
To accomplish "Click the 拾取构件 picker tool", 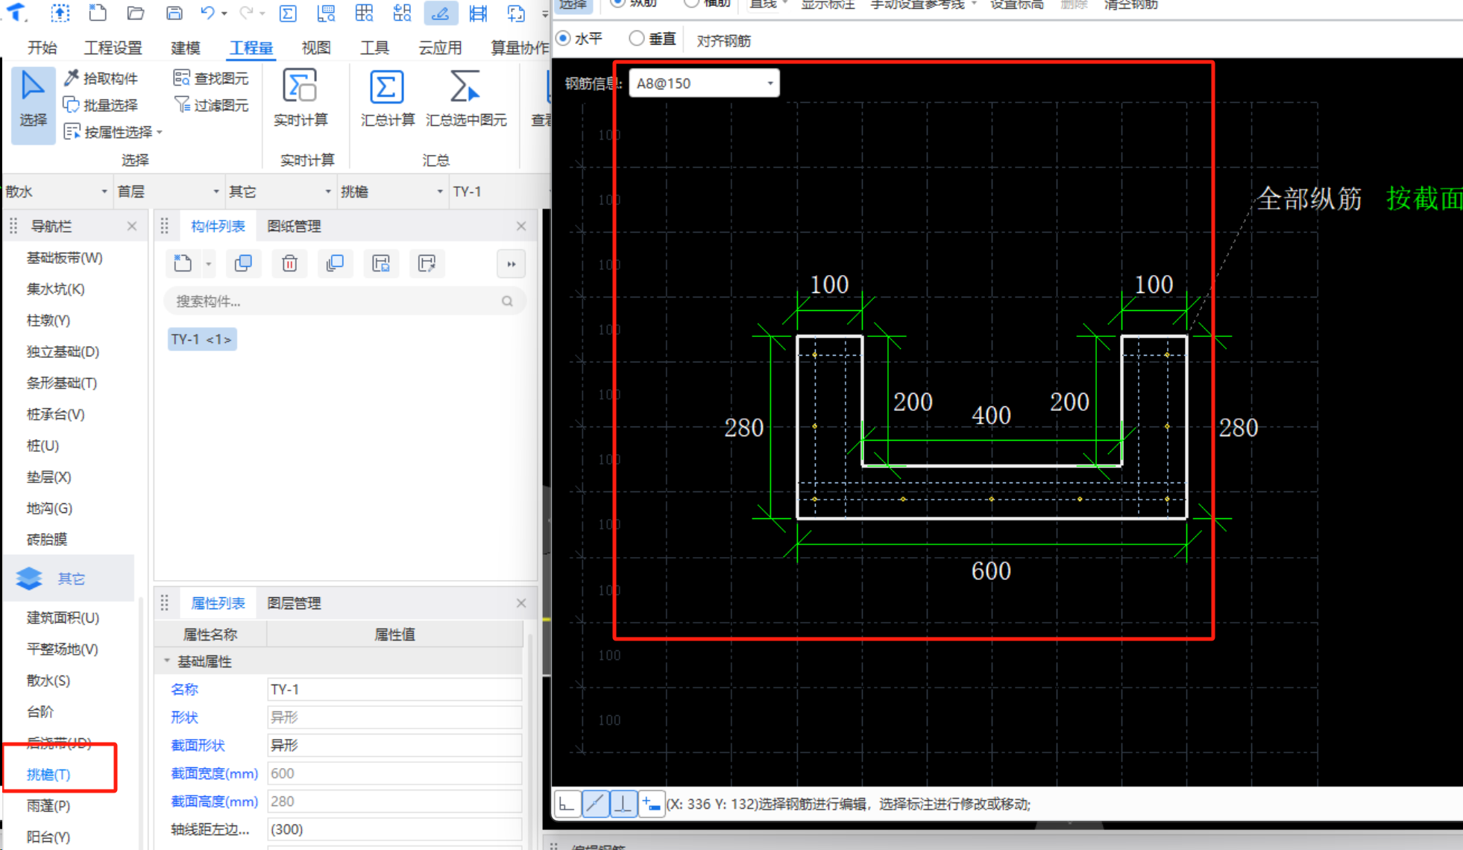I will click(x=101, y=78).
